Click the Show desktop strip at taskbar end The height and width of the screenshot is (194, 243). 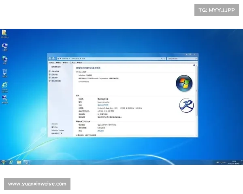click(x=242, y=162)
